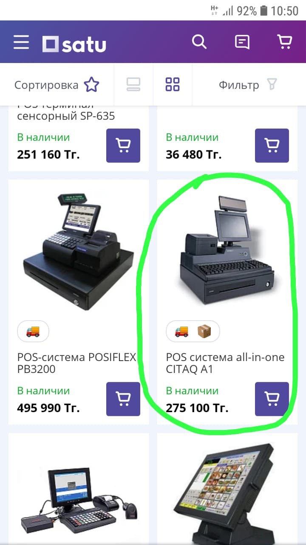Open the Сортировка sorting options
This screenshot has width=306, height=545.
click(57, 85)
